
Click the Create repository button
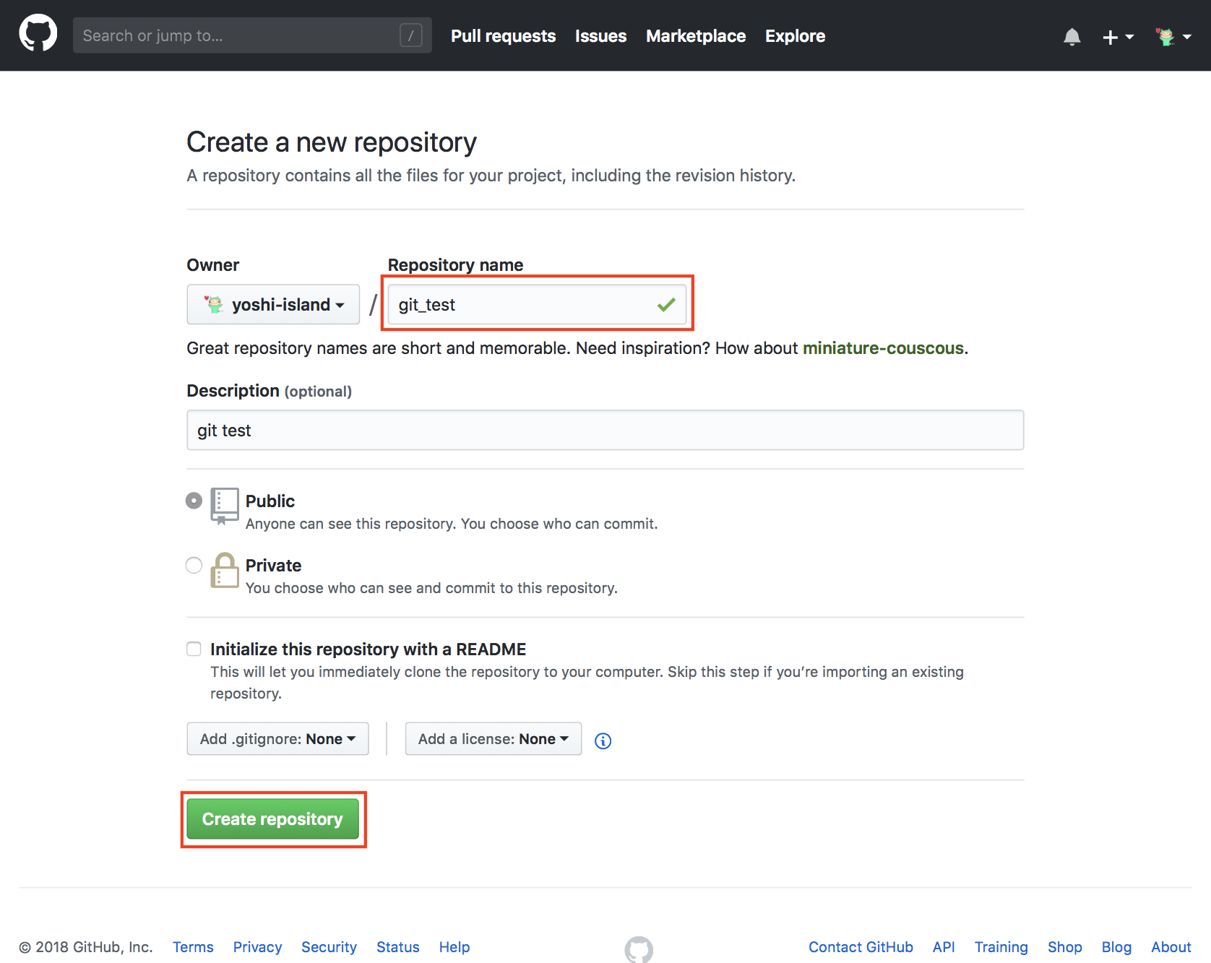pyautogui.click(x=272, y=819)
